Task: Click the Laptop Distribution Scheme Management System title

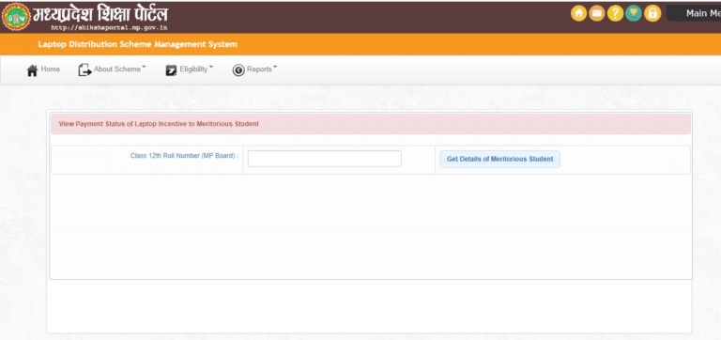Action: tap(137, 45)
